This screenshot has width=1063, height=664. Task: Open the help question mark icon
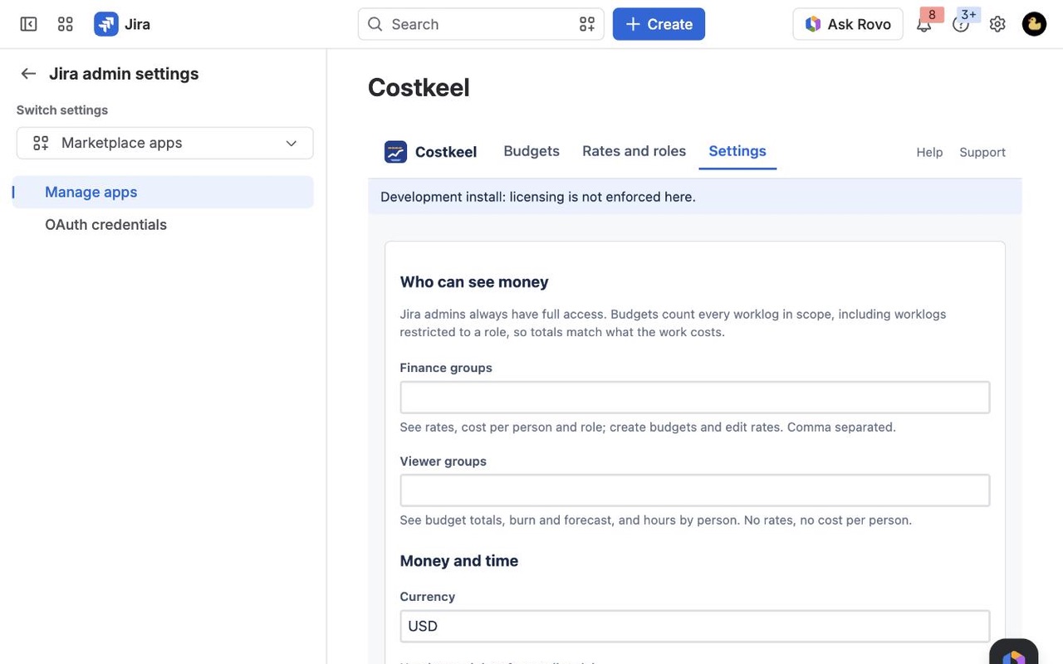tap(961, 24)
